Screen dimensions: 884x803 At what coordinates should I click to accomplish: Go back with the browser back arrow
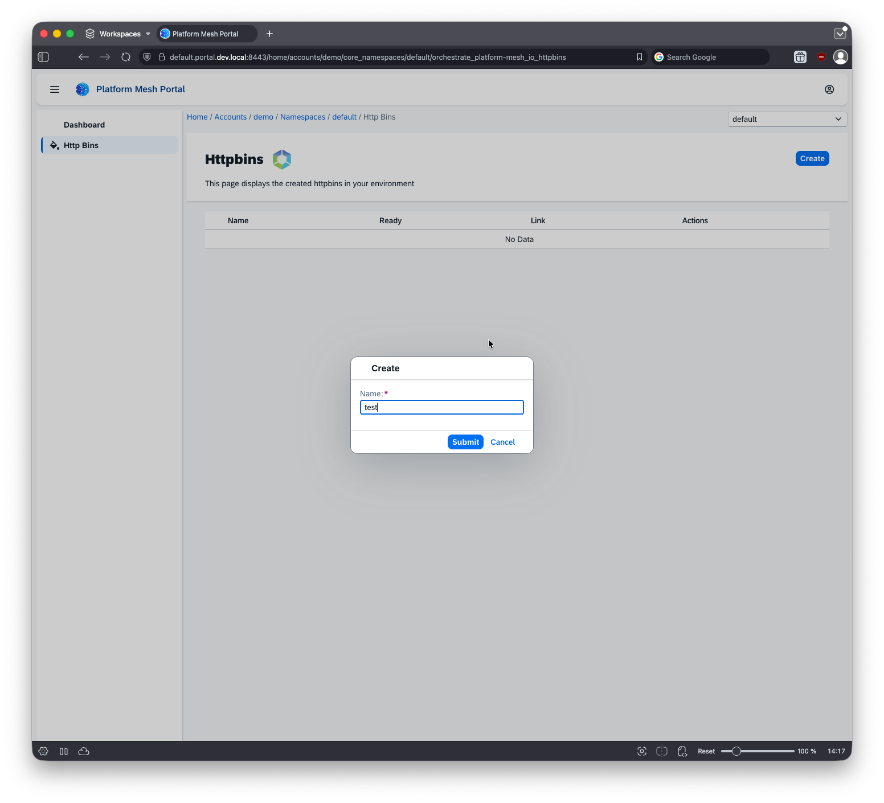coord(84,57)
